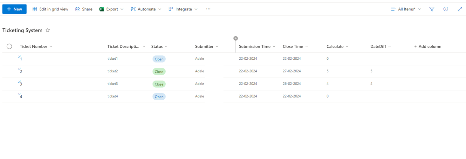
Task: Open the DateDiff column header menu
Action: (381, 46)
